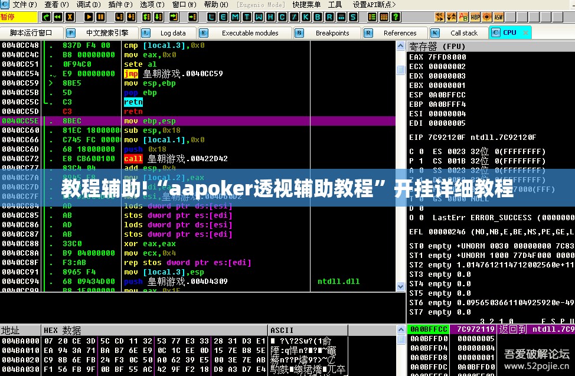Open the 快捷菜单 menu
Viewport: 575px width, 376px height.
306,5
